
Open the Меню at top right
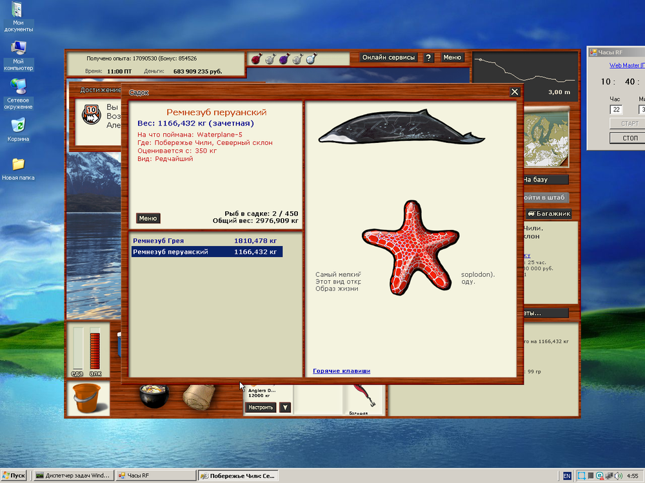[452, 57]
